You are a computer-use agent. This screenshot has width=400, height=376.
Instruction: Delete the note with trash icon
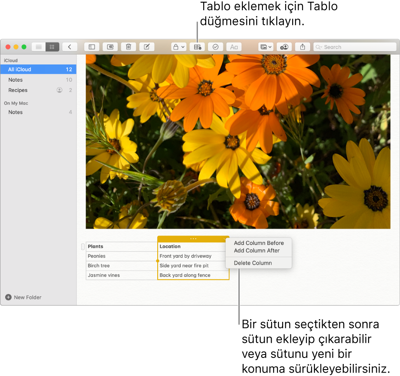click(x=128, y=47)
